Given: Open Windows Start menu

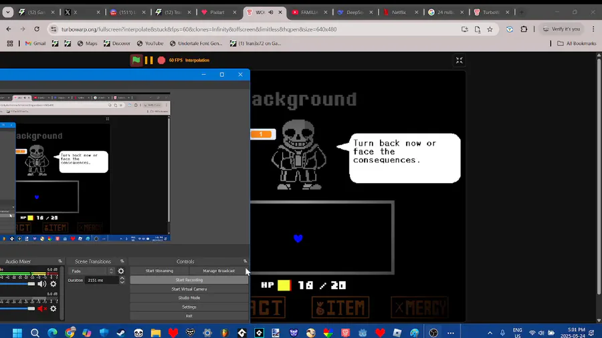Looking at the screenshot, I should pyautogui.click(x=17, y=333).
